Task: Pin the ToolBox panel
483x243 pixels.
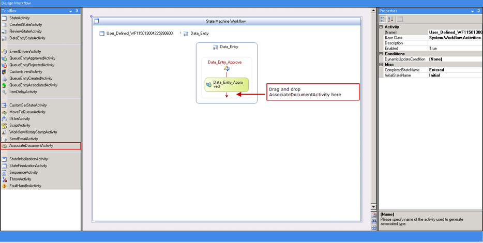Action: tap(77, 10)
